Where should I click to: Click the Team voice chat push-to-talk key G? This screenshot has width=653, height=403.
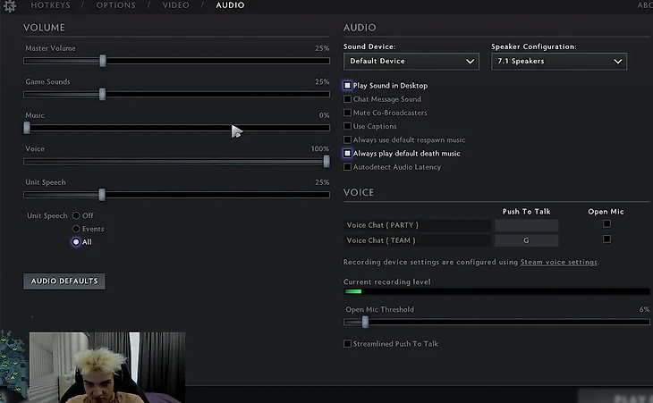(x=526, y=240)
